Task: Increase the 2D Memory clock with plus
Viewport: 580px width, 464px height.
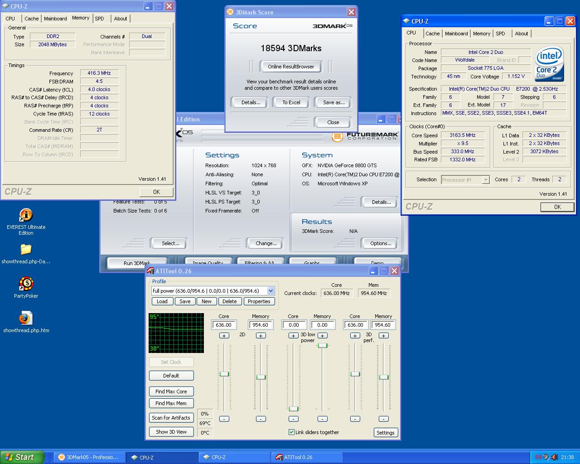Action: point(261,336)
